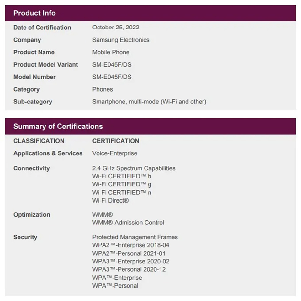Click the Samsung Electronics company value
Image resolution: width=301 pixels, height=301 pixels.
coord(121,40)
